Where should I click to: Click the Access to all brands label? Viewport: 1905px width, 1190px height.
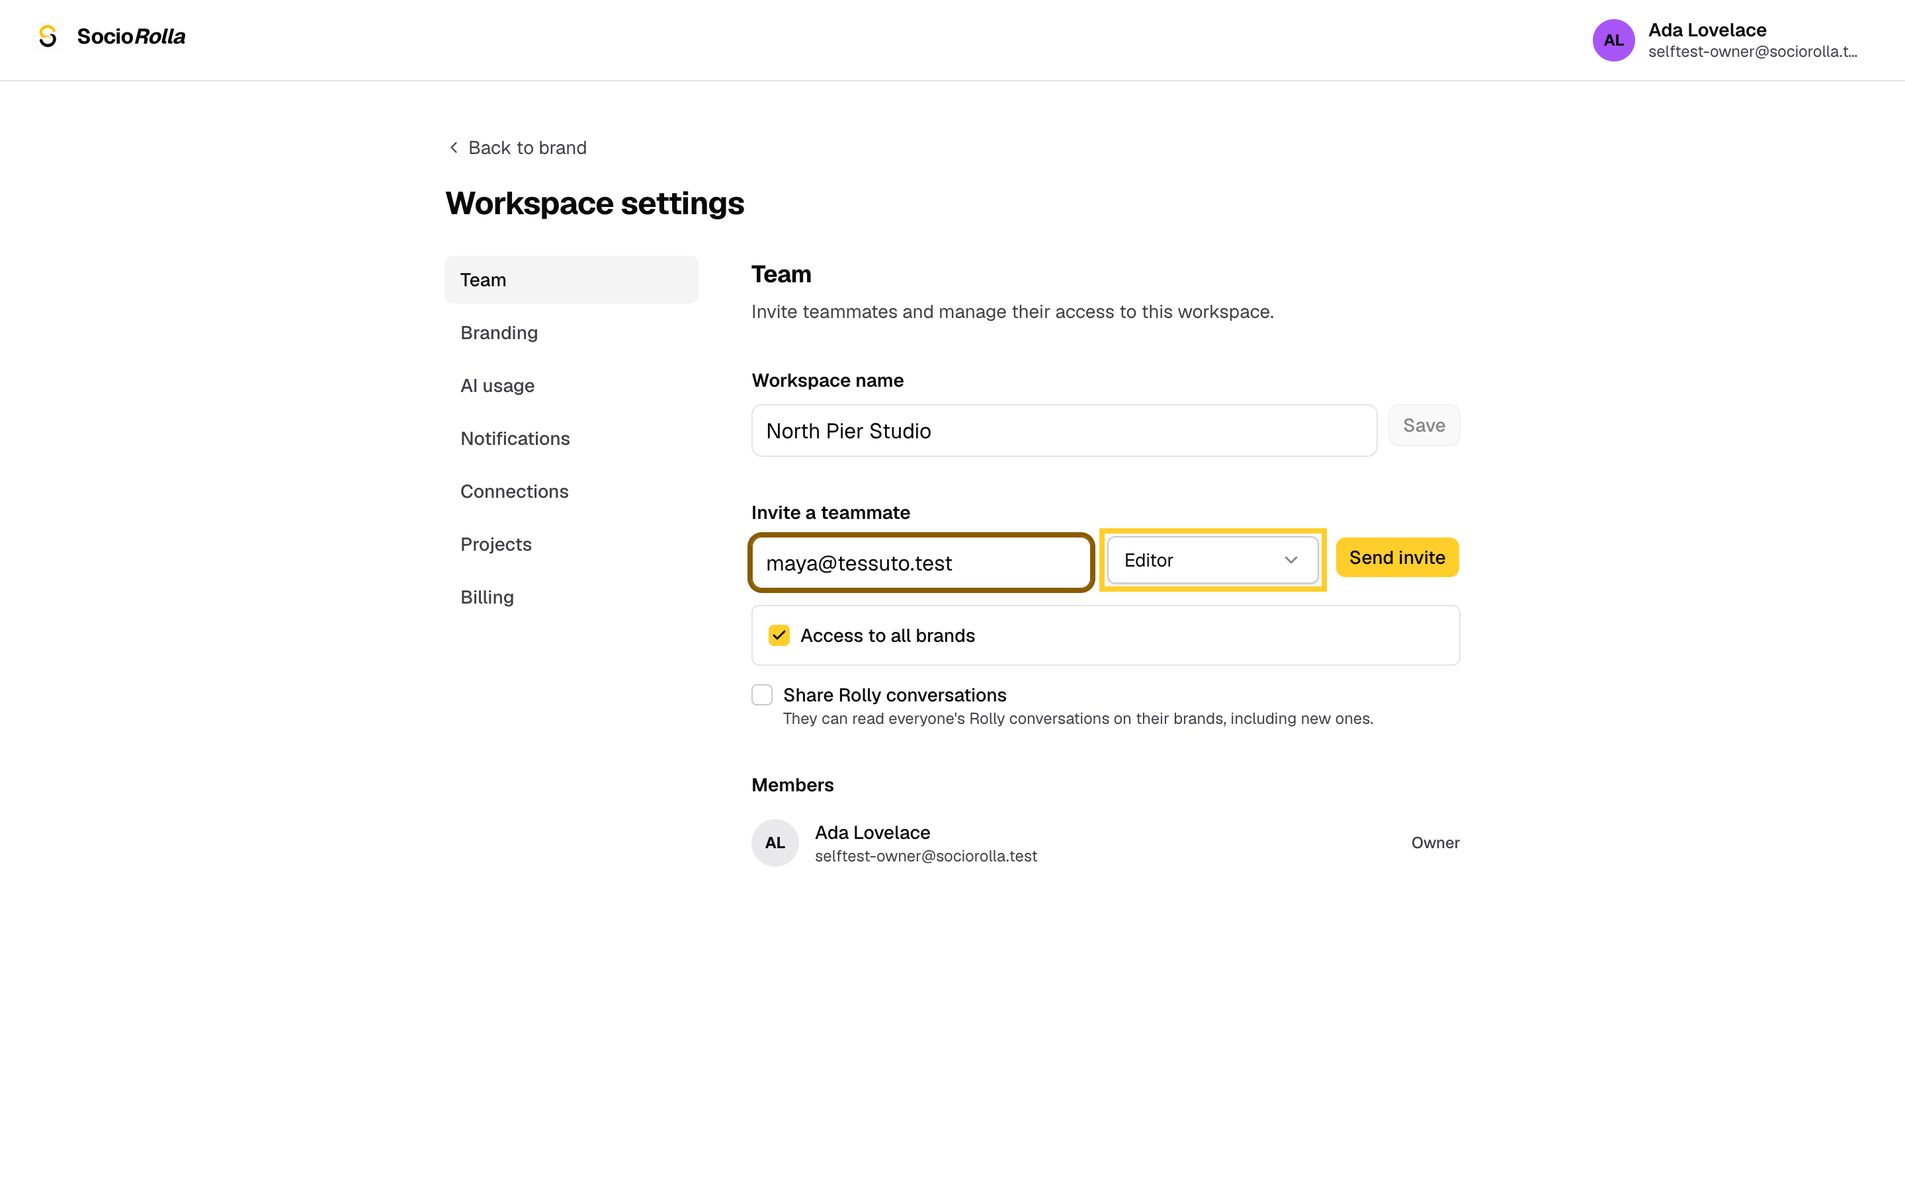(887, 635)
